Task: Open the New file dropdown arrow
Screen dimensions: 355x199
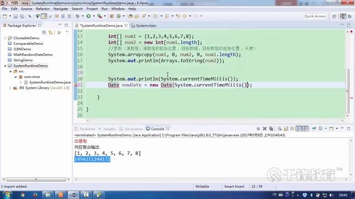Action: 10,16
